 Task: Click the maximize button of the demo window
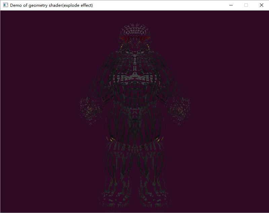[x=246, y=5]
